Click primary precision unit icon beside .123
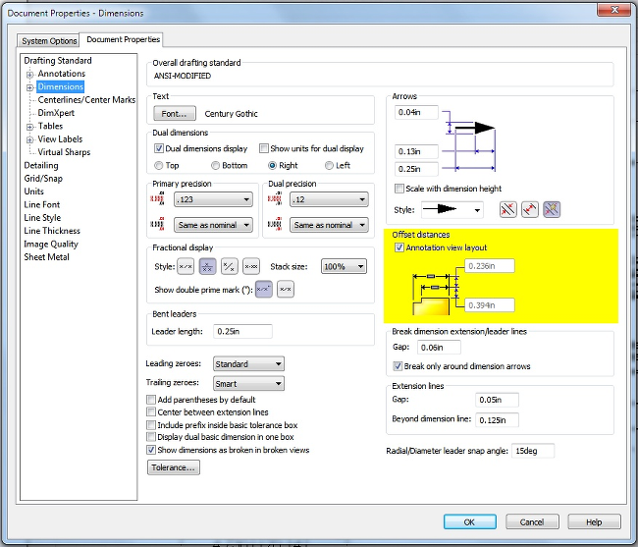638x547 pixels. [158, 198]
